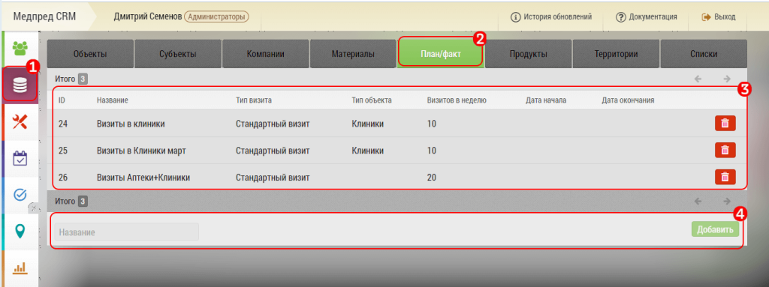The image size is (769, 287).
Task: Open the Списки tab
Action: point(704,54)
